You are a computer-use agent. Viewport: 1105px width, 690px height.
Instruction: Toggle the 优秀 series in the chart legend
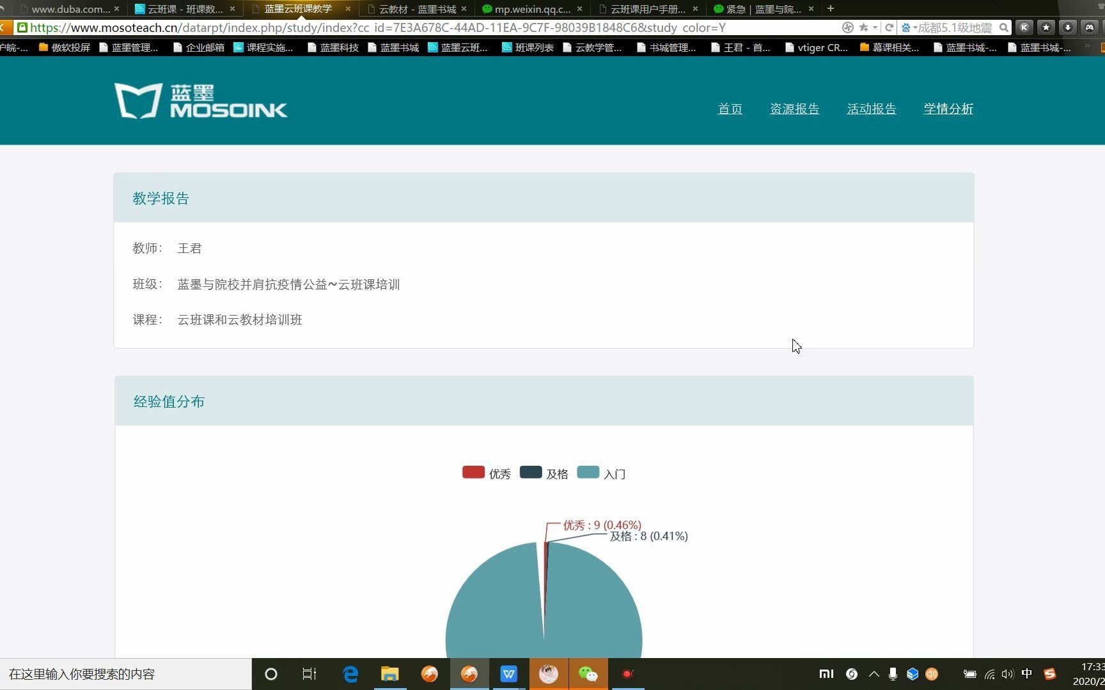(500, 473)
